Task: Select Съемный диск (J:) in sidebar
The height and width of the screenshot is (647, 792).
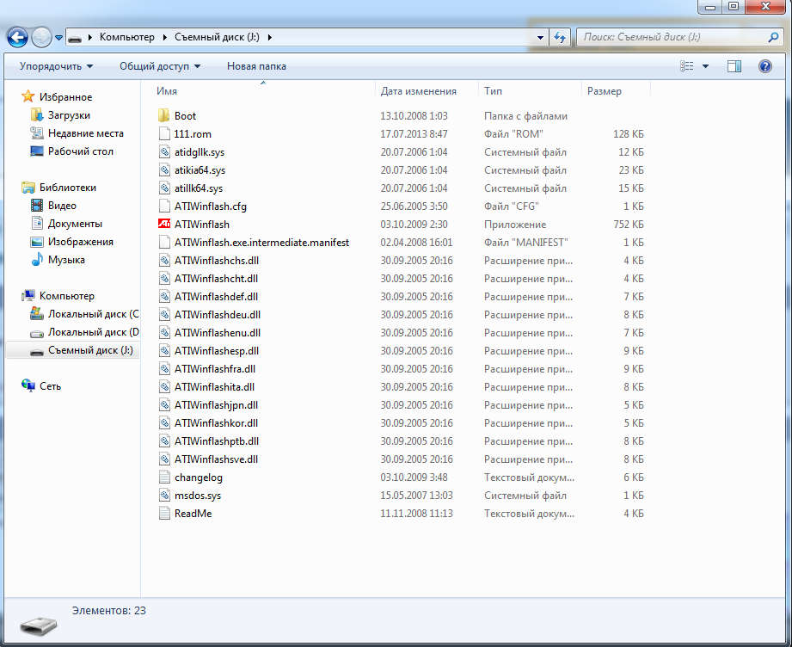Action: tap(90, 350)
